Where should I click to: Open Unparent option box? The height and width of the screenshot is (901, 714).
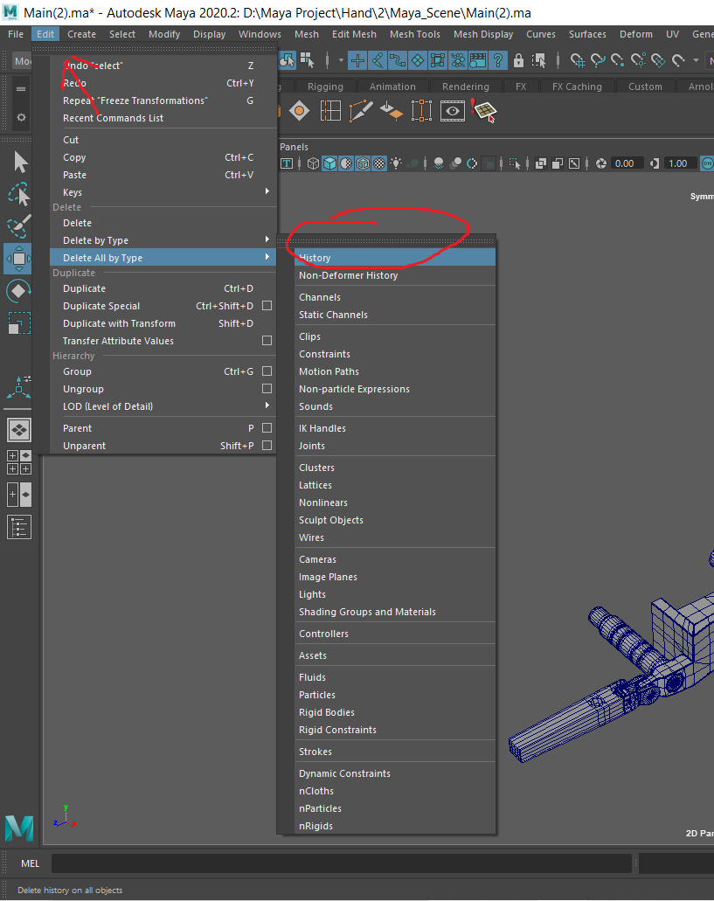267,446
